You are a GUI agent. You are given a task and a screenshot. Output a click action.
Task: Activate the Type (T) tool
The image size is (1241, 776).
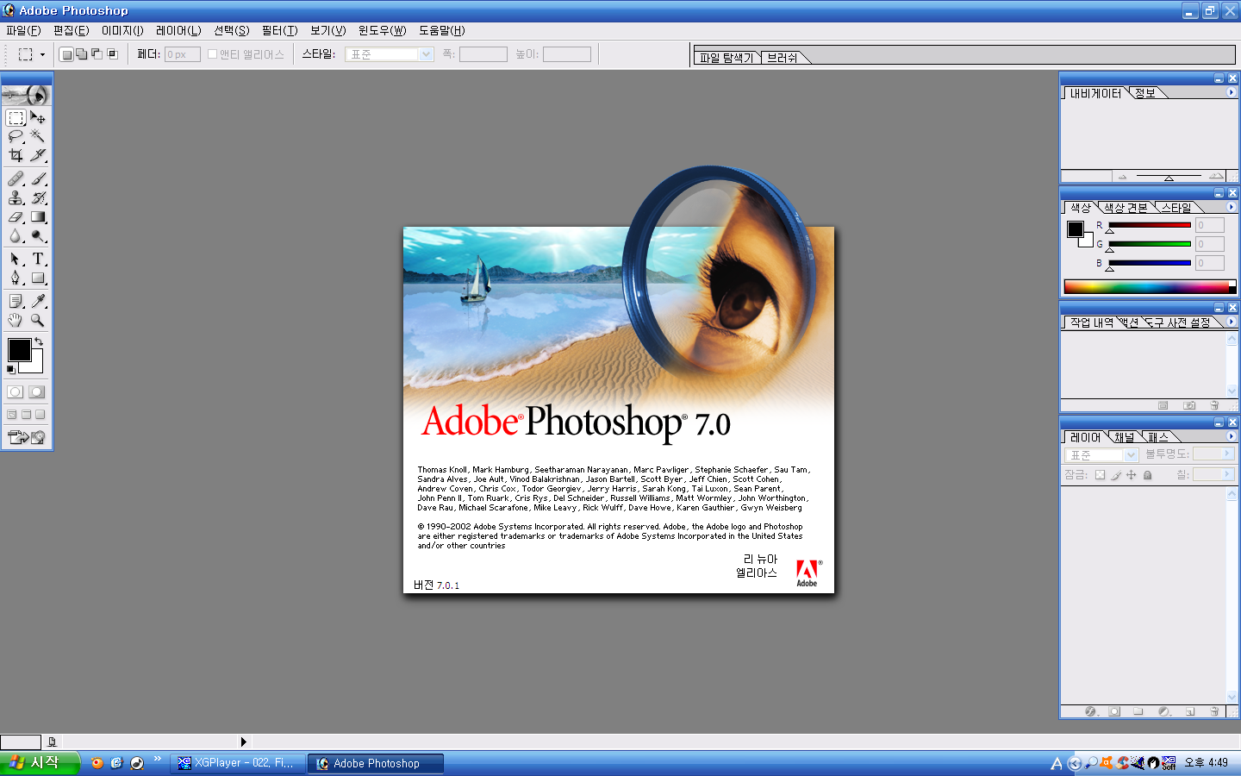pos(38,259)
